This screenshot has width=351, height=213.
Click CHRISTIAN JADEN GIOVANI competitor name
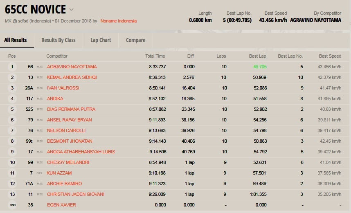pyautogui.click(x=76, y=194)
